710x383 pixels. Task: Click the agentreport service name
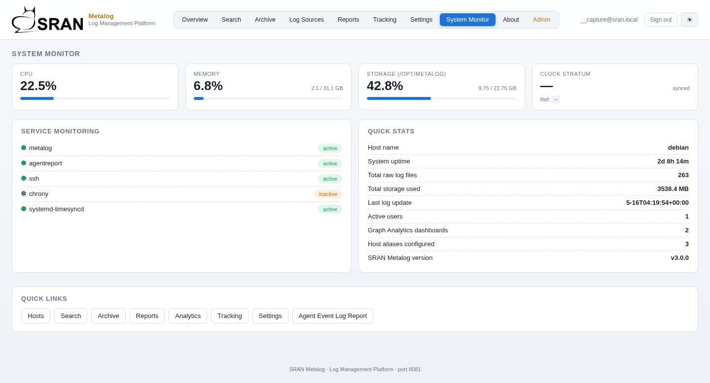click(x=45, y=163)
